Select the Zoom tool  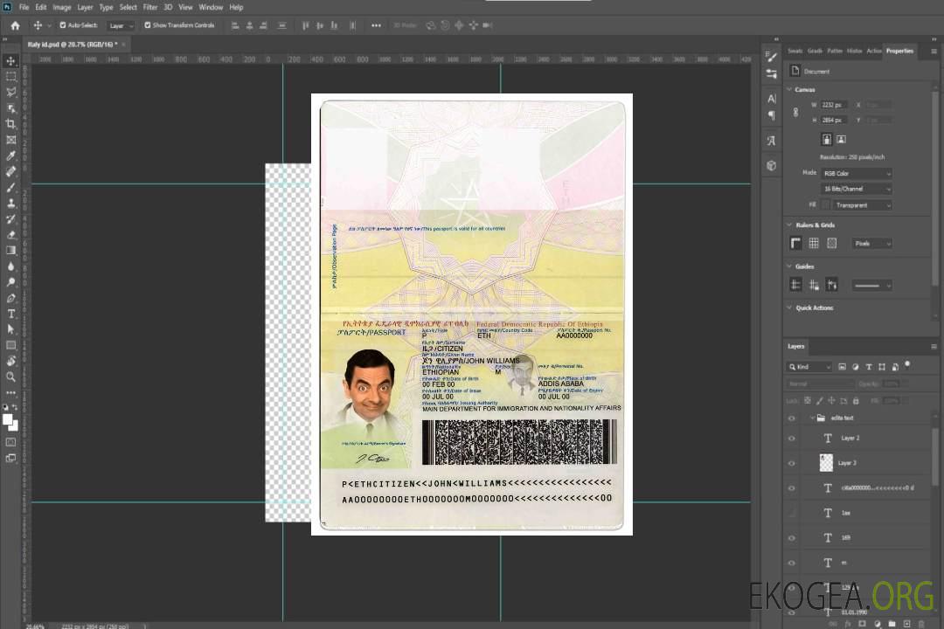10,377
